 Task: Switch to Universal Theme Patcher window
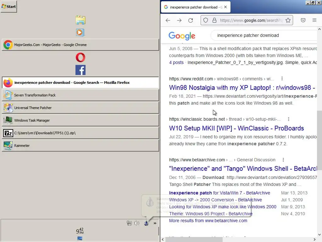(80, 108)
